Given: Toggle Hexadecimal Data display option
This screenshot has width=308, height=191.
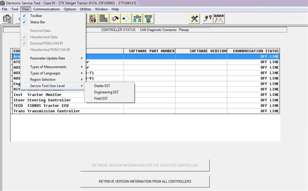Looking at the screenshot, I should [x=53, y=37].
